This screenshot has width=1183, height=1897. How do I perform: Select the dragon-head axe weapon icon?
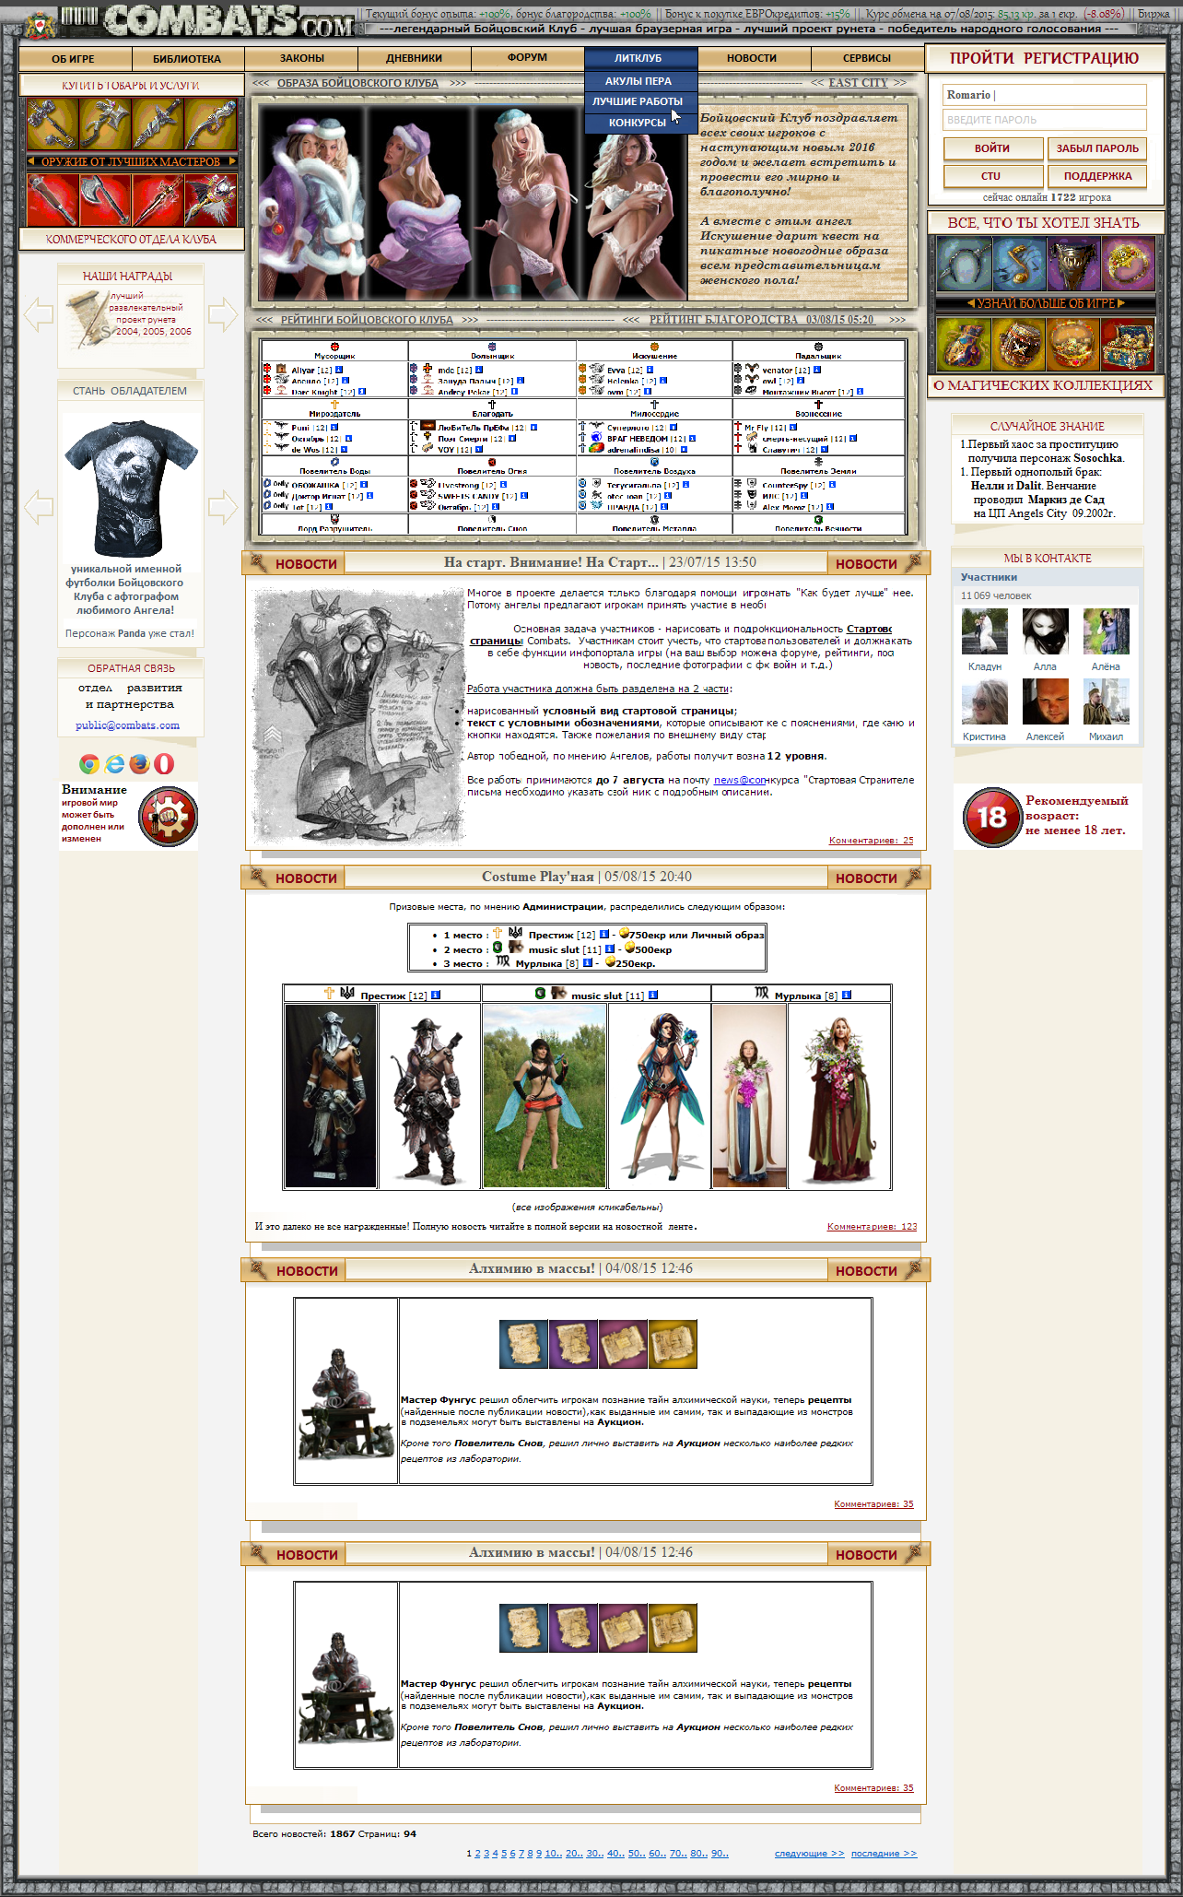pos(105,124)
